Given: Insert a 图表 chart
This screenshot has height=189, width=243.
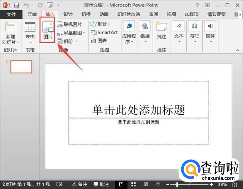Looking at the screenshot, I should (x=99, y=41).
